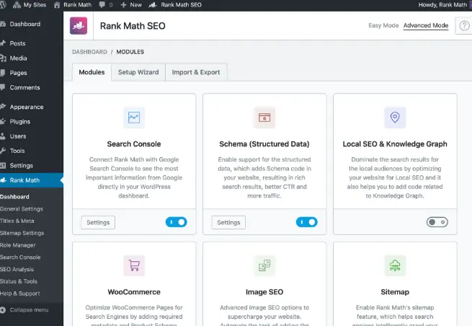Click the Image SEO card title
The image size is (472, 326).
264,292
